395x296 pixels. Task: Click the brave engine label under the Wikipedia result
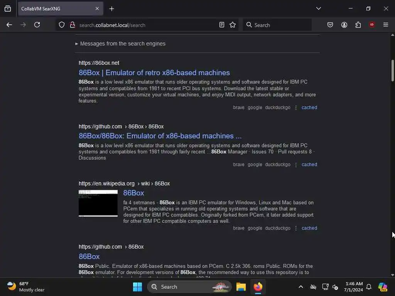tap(239, 228)
